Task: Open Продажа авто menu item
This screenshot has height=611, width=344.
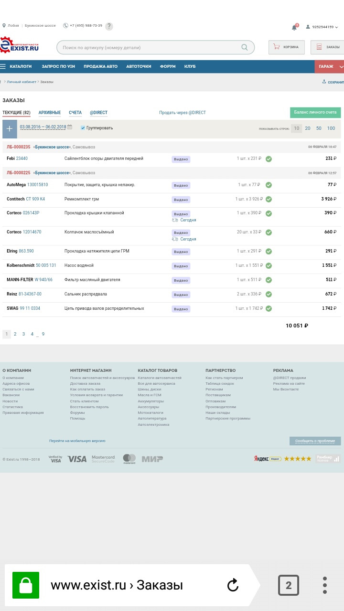Action: [x=100, y=66]
